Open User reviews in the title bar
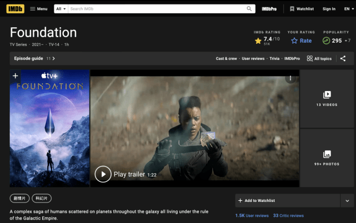356x223 pixels. click(x=253, y=59)
